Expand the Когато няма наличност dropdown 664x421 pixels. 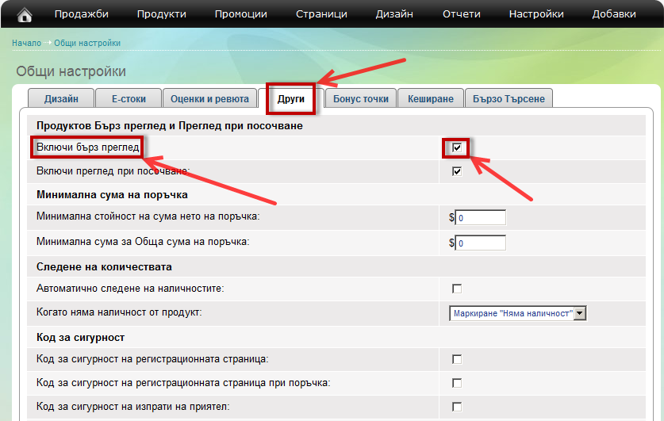click(517, 313)
